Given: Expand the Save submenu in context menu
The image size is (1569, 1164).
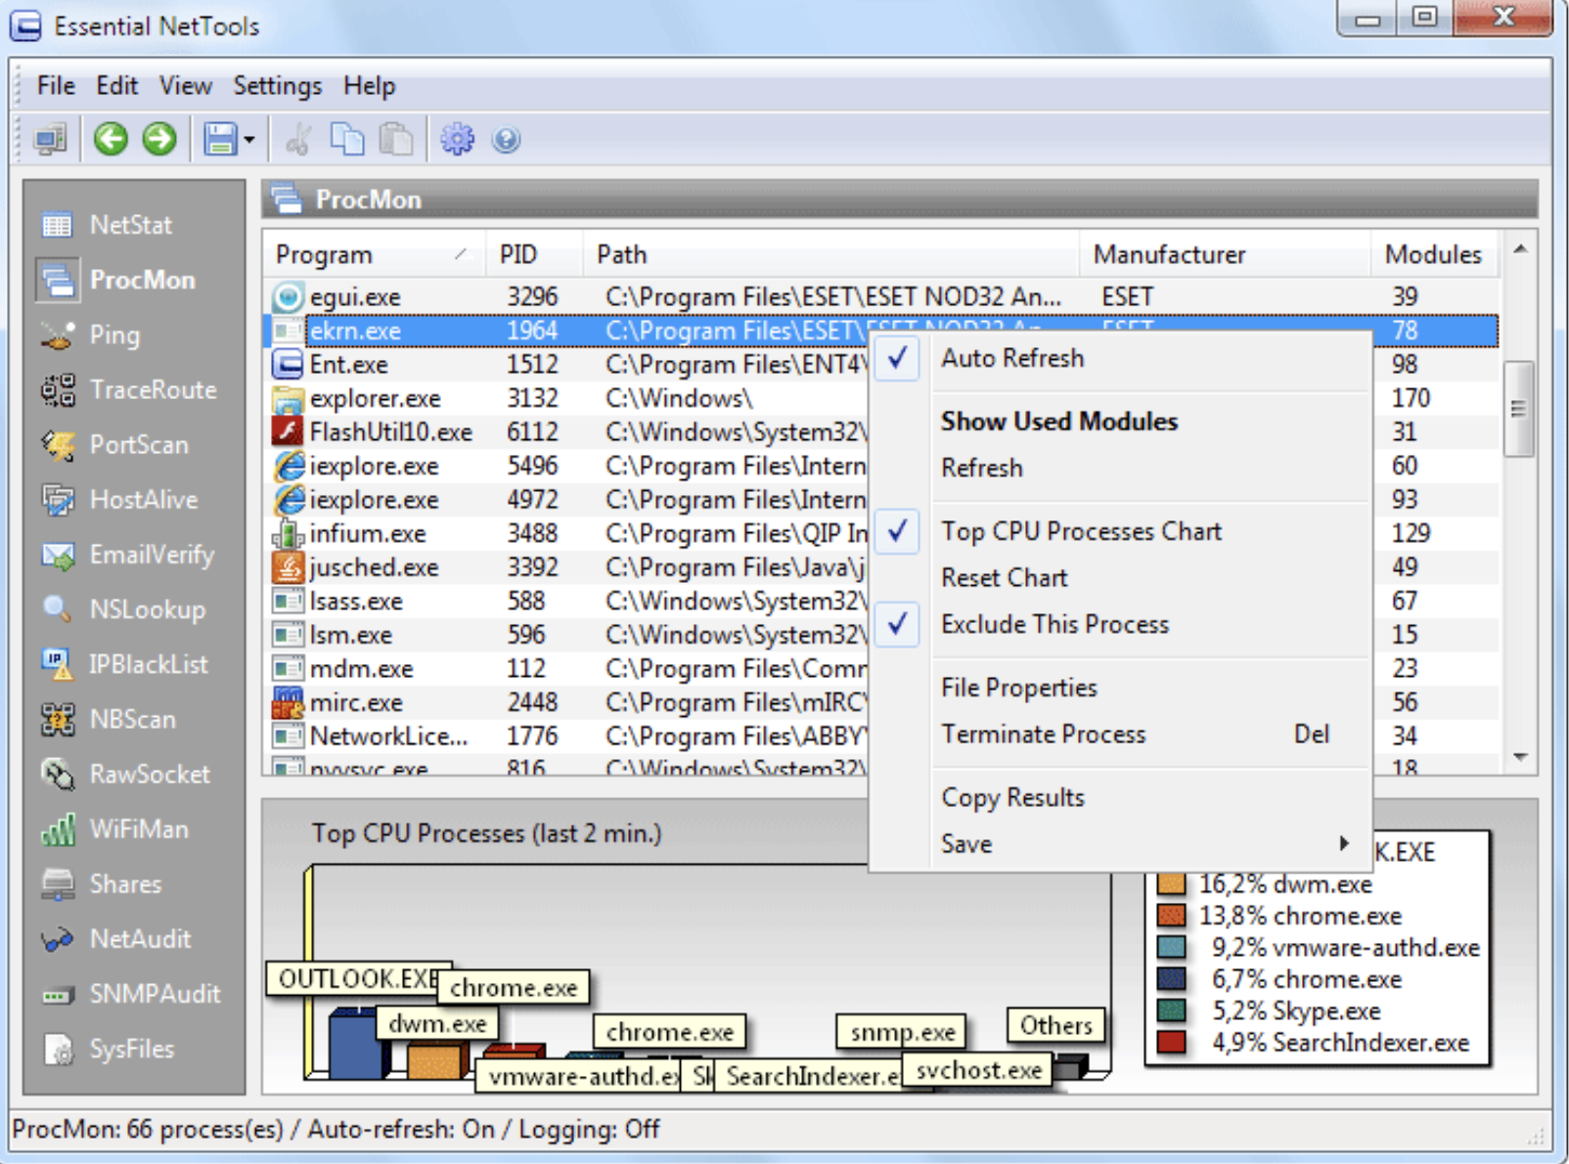Looking at the screenshot, I should (x=1118, y=843).
